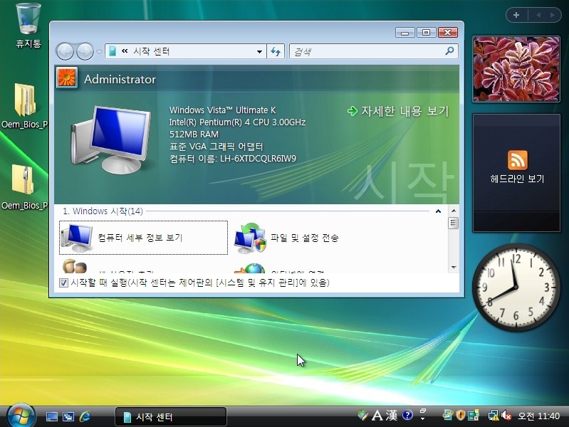This screenshot has height=427, width=569.
Task: Click the magnifier search icon
Action: [x=449, y=51]
